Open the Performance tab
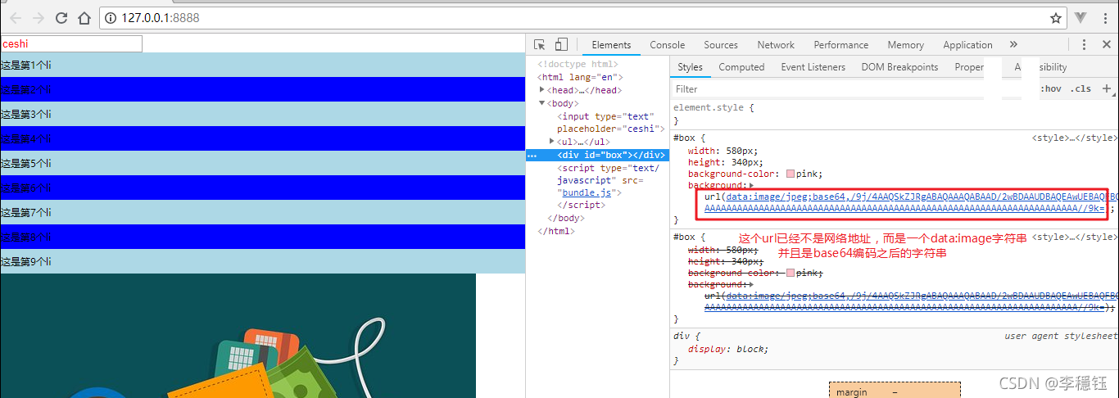This screenshot has height=398, width=1119. 840,45
